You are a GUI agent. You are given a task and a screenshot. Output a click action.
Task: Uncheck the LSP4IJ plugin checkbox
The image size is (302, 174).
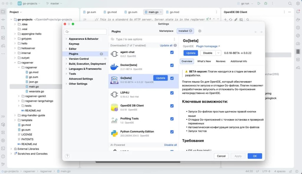coord(172,93)
